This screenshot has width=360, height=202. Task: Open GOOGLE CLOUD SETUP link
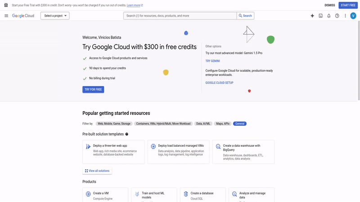coord(219,83)
